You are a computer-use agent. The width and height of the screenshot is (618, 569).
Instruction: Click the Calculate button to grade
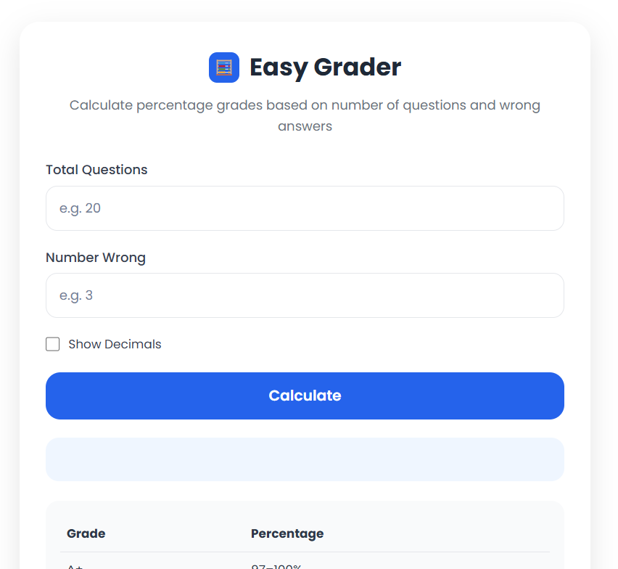click(305, 396)
